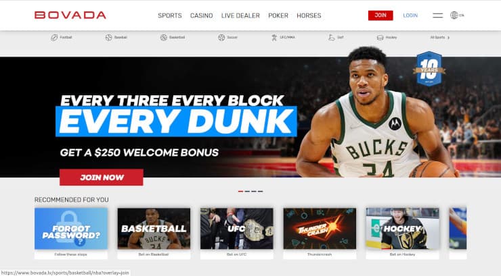Select the second carousel indicator dash
The width and height of the screenshot is (501, 276).
coord(247,192)
